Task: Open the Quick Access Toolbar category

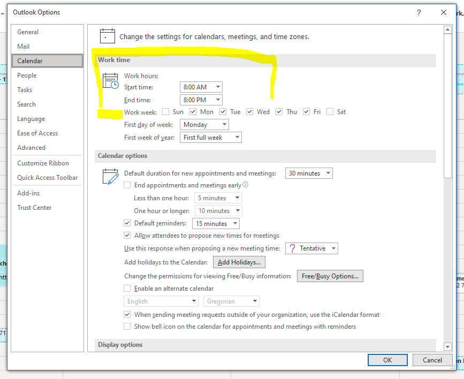Action: 47,178
